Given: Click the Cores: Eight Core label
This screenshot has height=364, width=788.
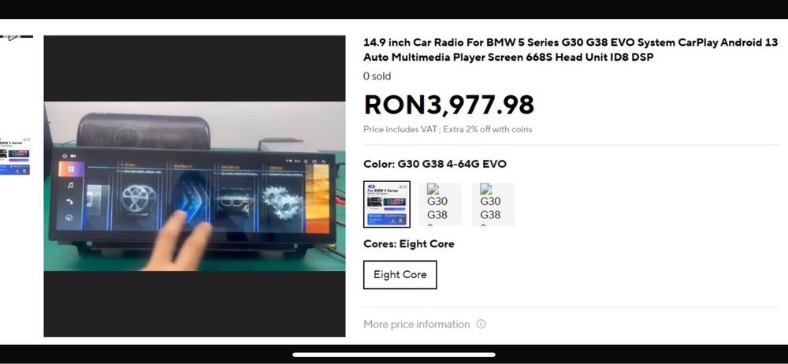Looking at the screenshot, I should 408,243.
